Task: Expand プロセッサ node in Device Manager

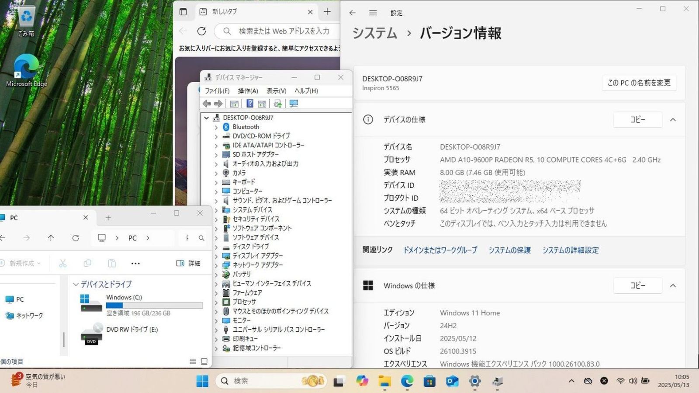Action: [x=216, y=302]
